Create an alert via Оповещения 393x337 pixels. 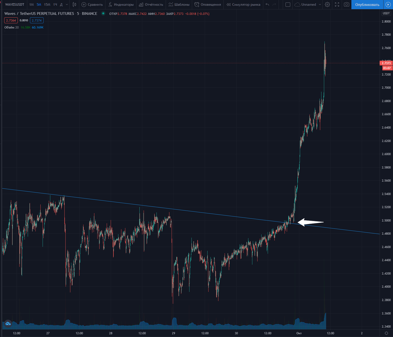coord(208,5)
